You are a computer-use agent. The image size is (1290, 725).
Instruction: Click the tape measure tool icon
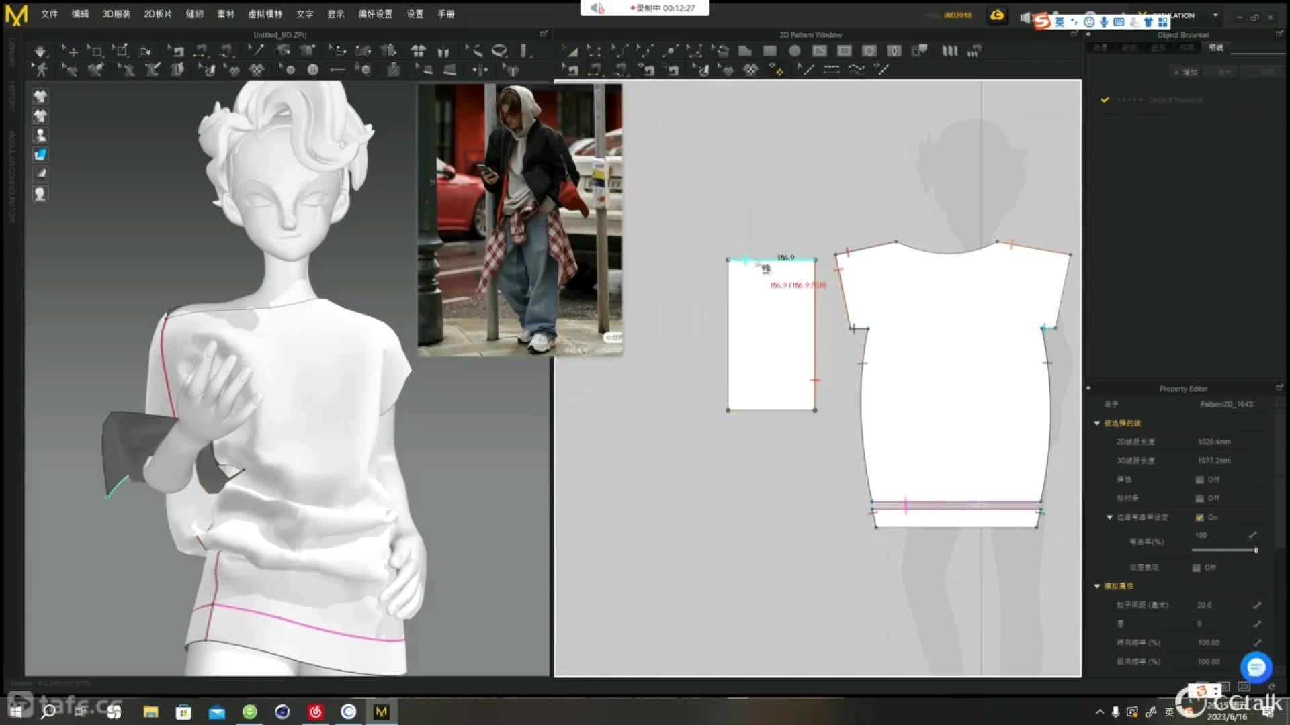(x=499, y=51)
